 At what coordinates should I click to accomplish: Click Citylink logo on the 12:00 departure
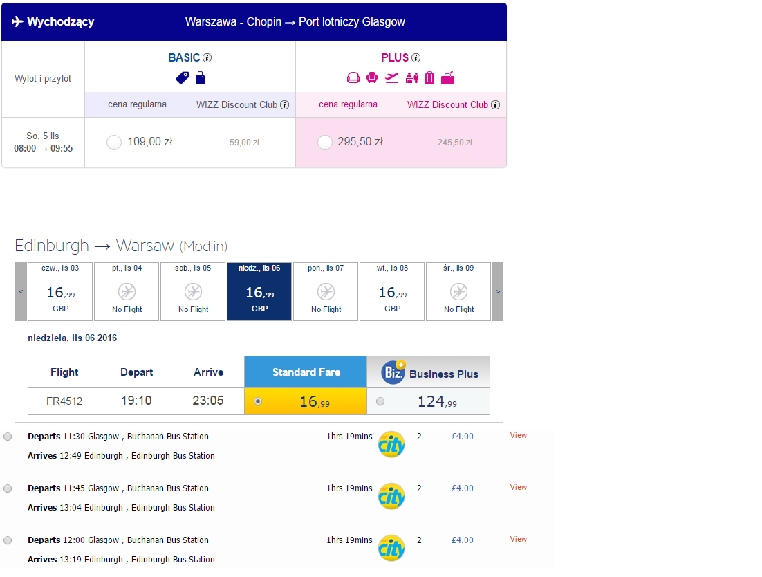tap(391, 549)
